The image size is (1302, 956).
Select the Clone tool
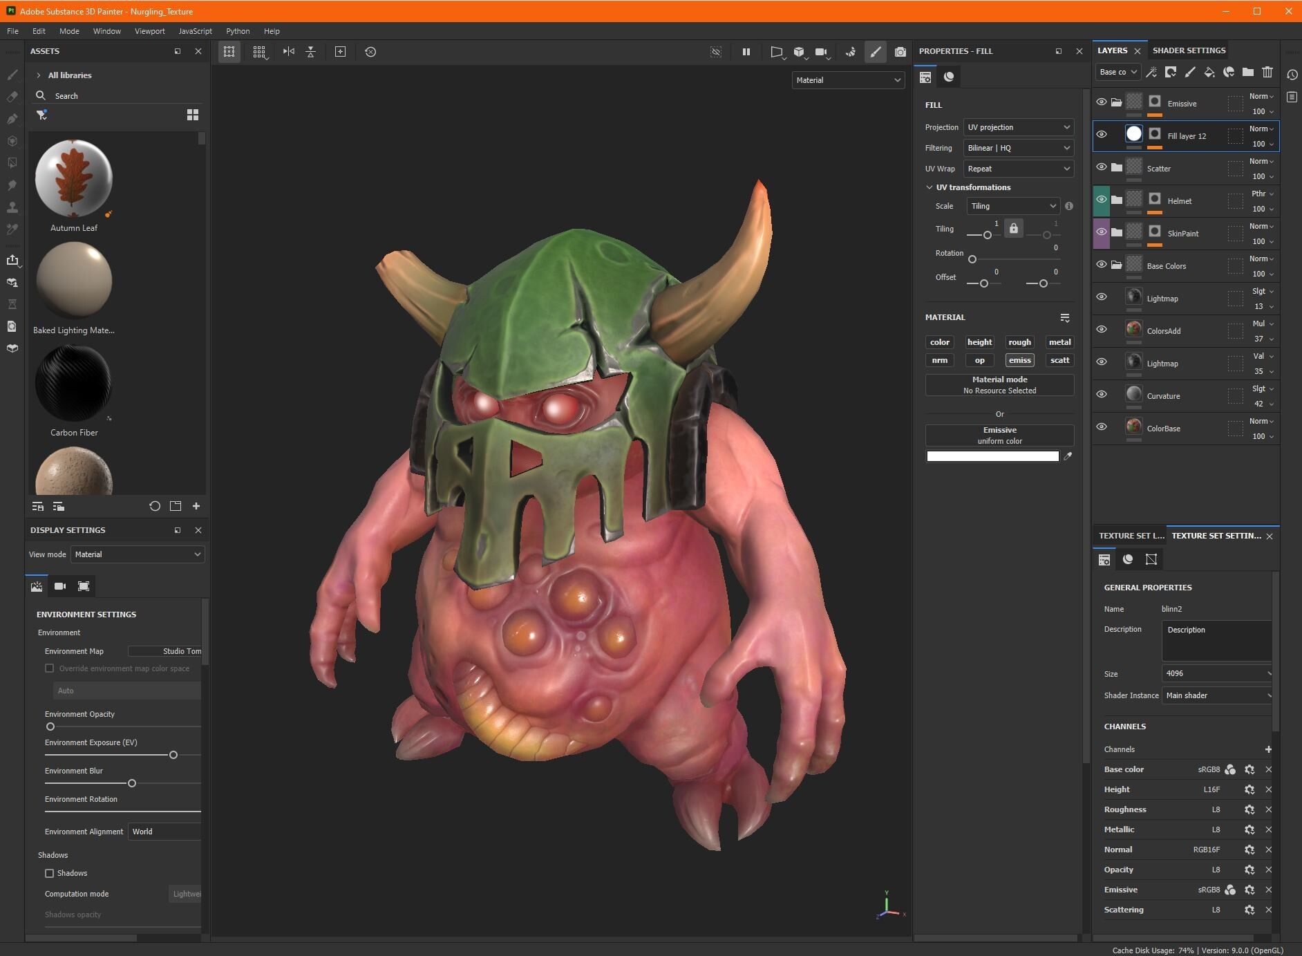pos(12,207)
